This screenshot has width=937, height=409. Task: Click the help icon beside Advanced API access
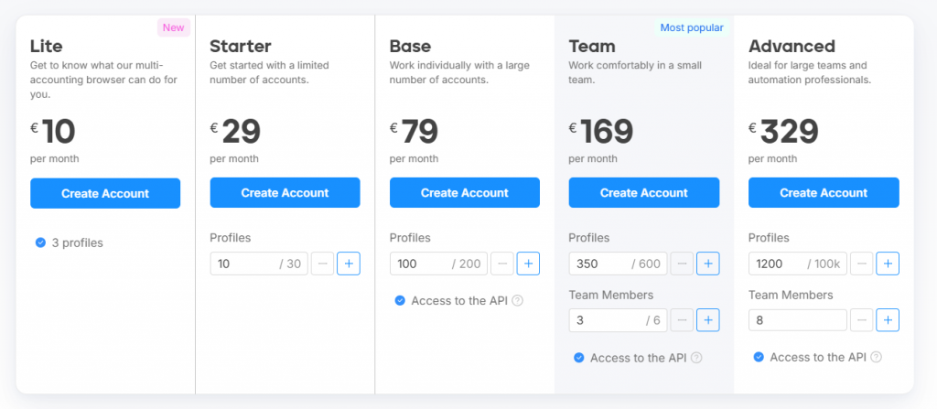pos(876,358)
